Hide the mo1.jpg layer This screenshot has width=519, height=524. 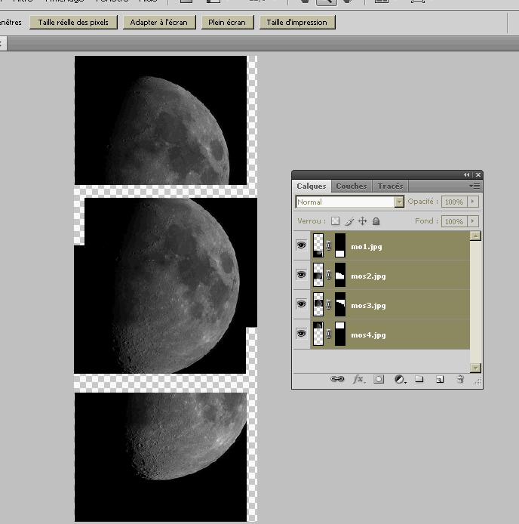pos(301,245)
